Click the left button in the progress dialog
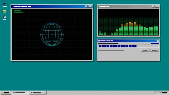Screen dimensions: 169x95 [145, 50]
